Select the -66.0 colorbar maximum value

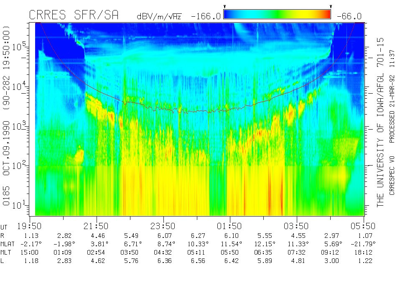pos(349,16)
